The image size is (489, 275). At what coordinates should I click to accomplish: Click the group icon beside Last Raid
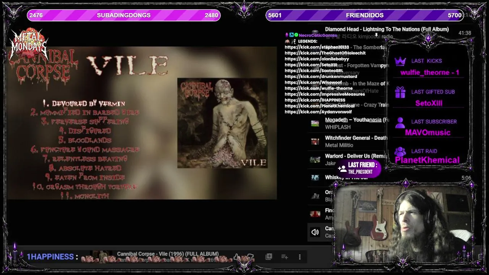pyautogui.click(x=400, y=152)
